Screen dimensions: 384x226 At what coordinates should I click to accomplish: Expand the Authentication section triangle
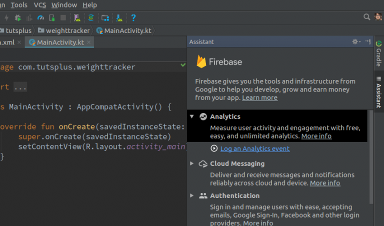(x=192, y=195)
